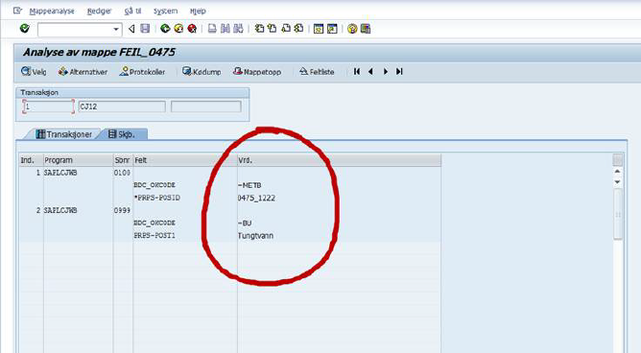
Task: Click the Create New Session icon
Action: pyautogui.click(x=319, y=29)
